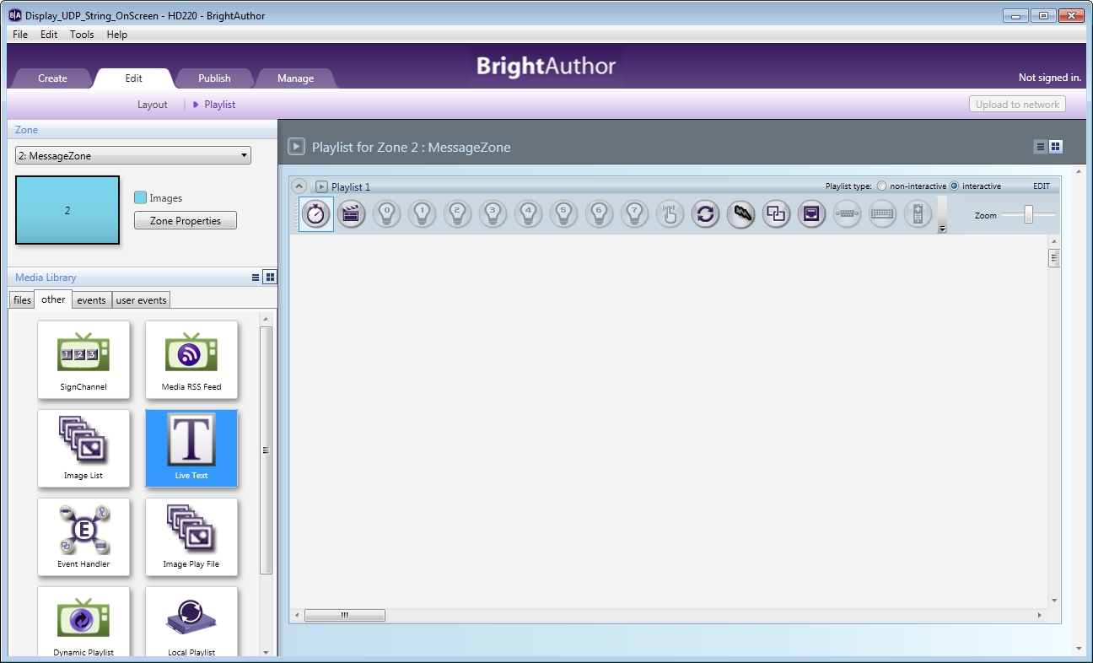
Task: Choose the Local Playlist item
Action: [x=191, y=623]
